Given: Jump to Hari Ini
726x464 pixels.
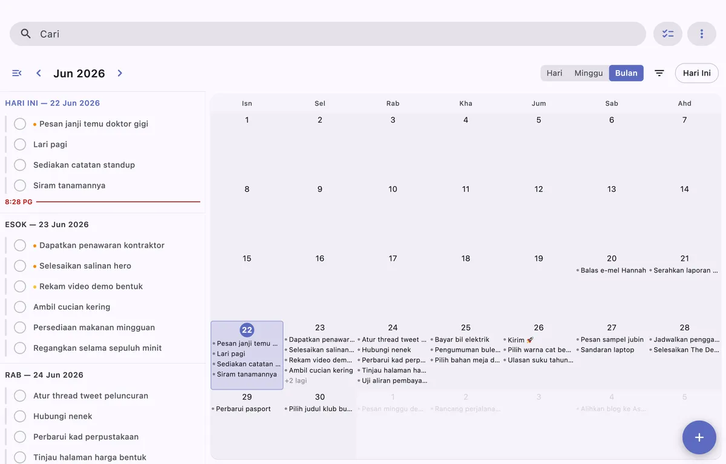Looking at the screenshot, I should [697, 73].
